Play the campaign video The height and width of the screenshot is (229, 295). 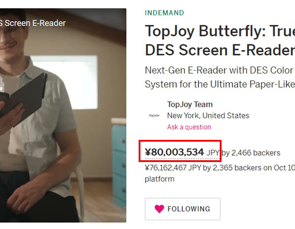pos(63,115)
